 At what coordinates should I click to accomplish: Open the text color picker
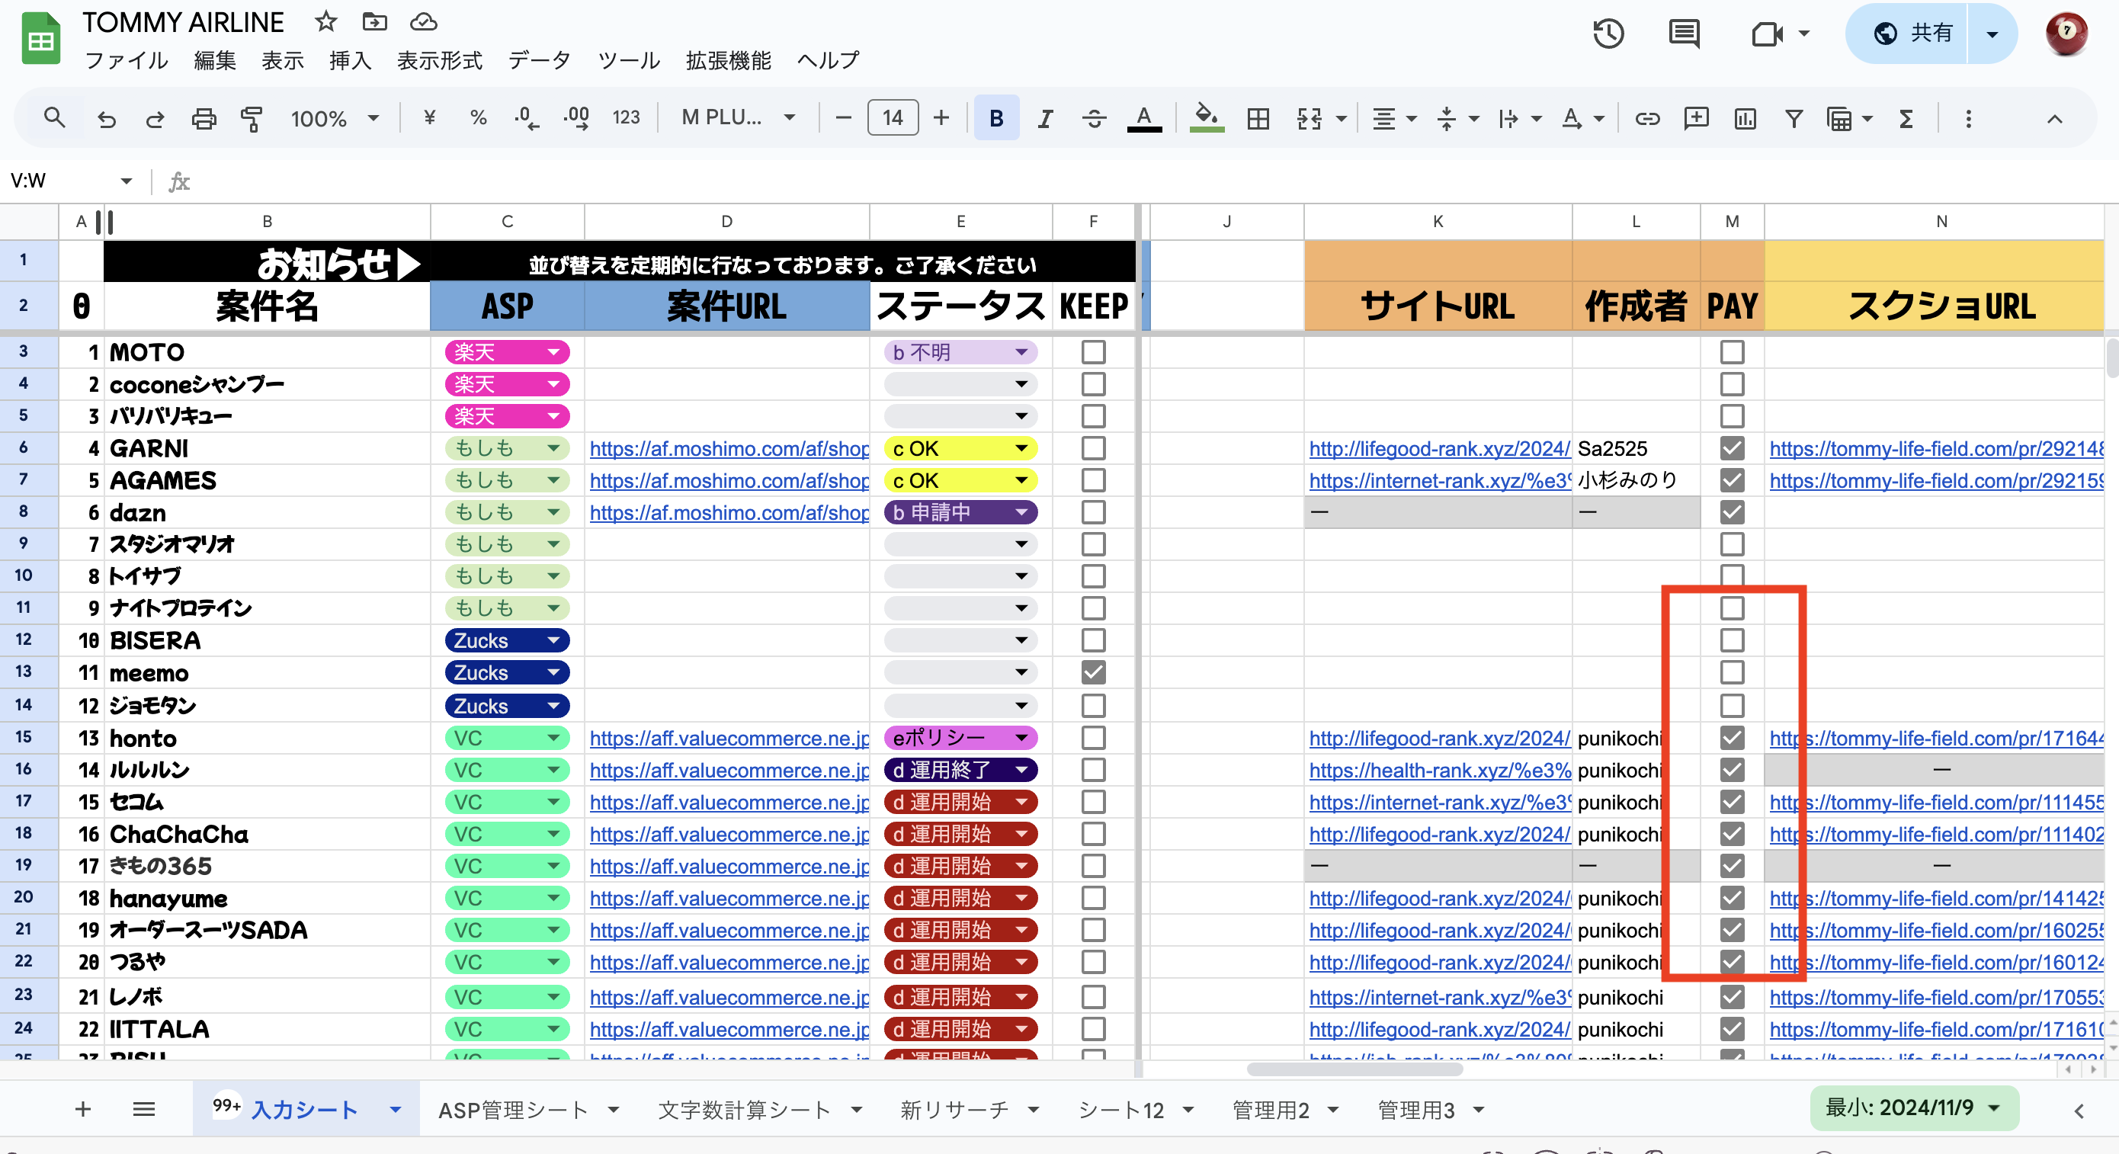tap(1143, 118)
